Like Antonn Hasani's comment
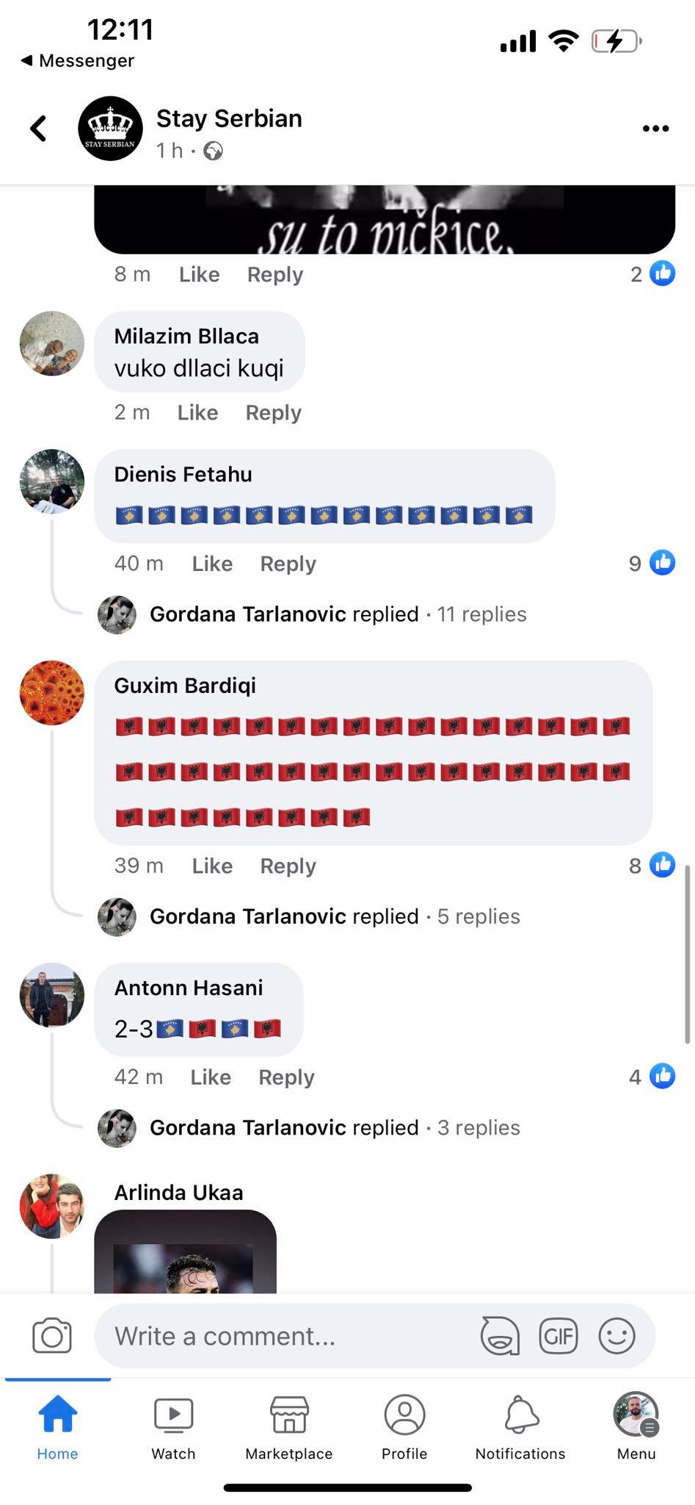The image size is (695, 1505). 211,1077
